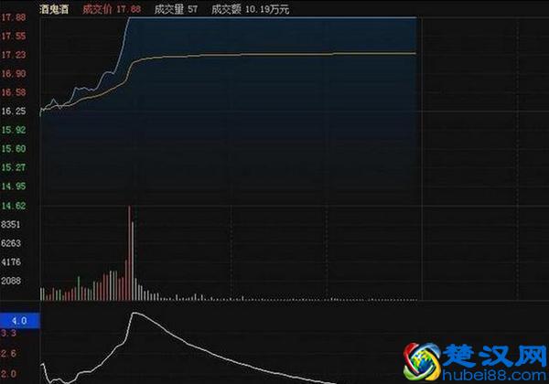This screenshot has height=384, width=549.
Task: Click the tallest red volume bar
Action: (129, 253)
